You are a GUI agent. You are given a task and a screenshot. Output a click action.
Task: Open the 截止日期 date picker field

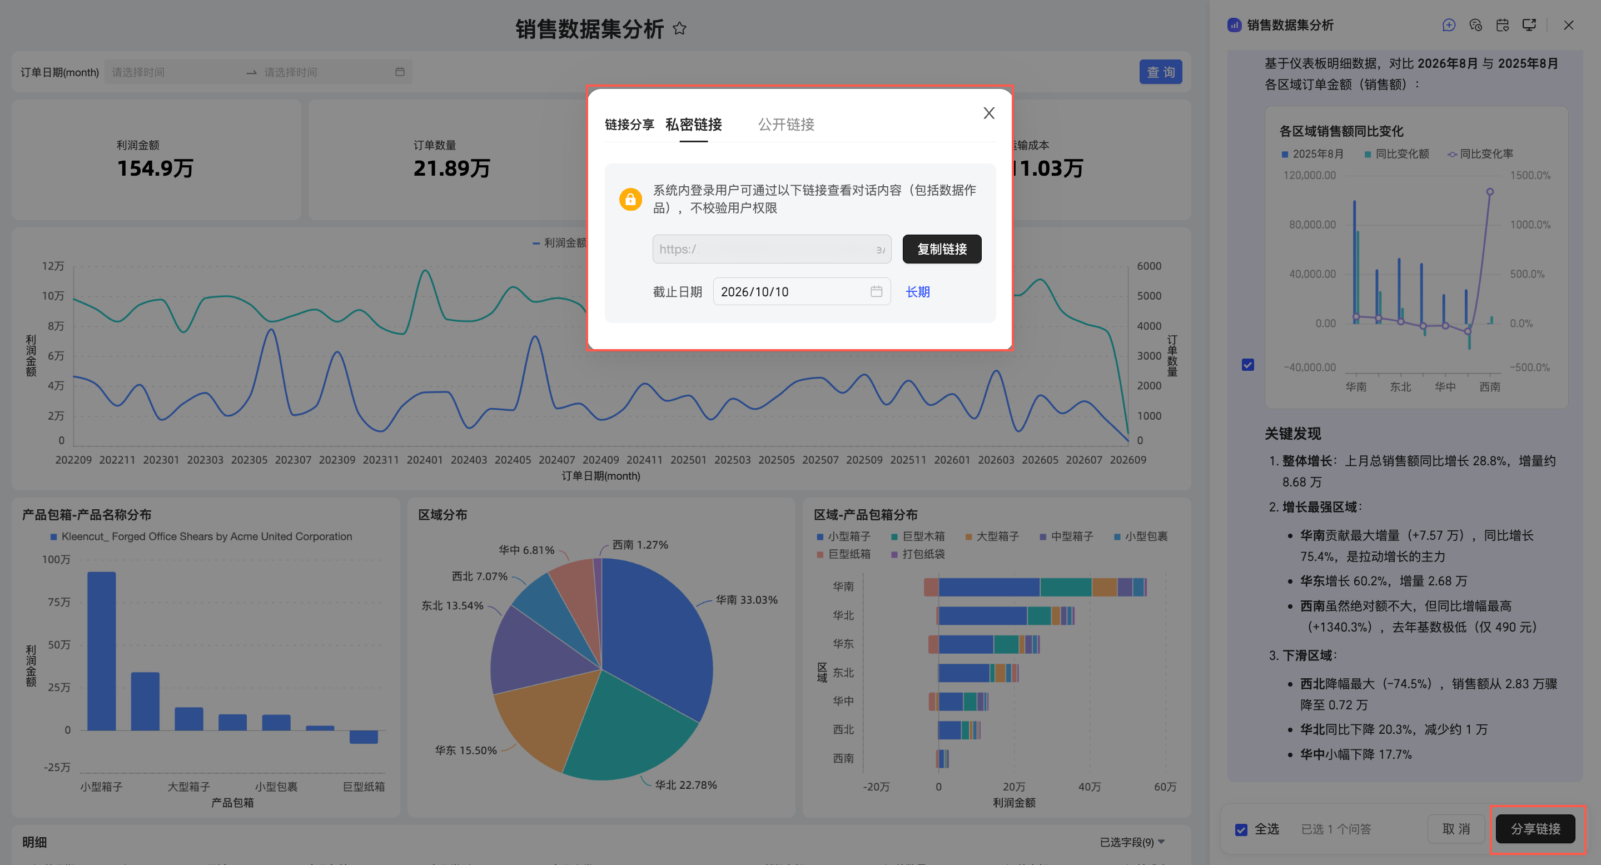point(801,291)
